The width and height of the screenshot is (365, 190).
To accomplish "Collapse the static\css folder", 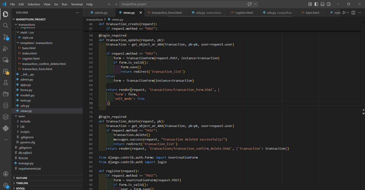I will tap(18, 32).
